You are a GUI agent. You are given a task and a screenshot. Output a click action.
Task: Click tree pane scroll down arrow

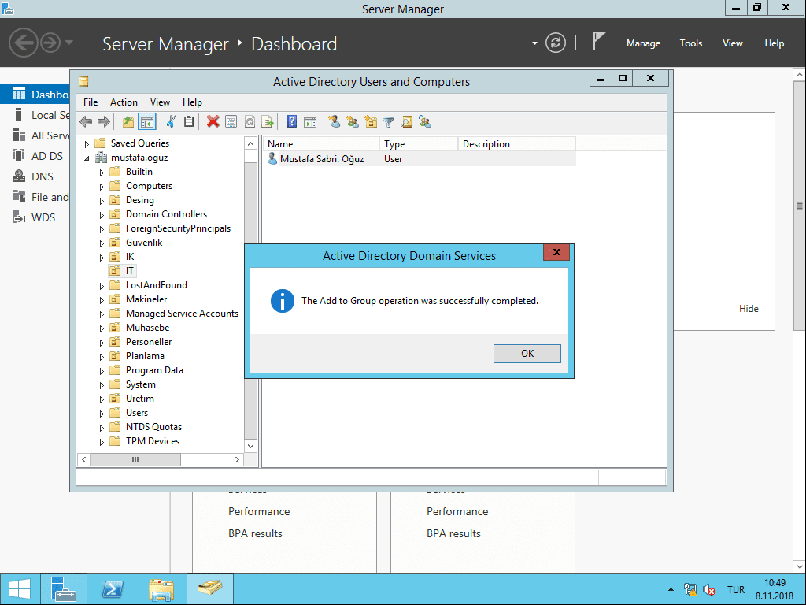click(x=251, y=446)
